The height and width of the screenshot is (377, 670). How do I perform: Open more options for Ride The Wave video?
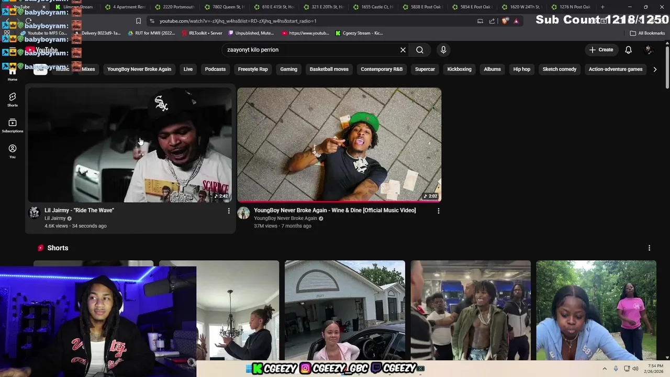tap(229, 210)
